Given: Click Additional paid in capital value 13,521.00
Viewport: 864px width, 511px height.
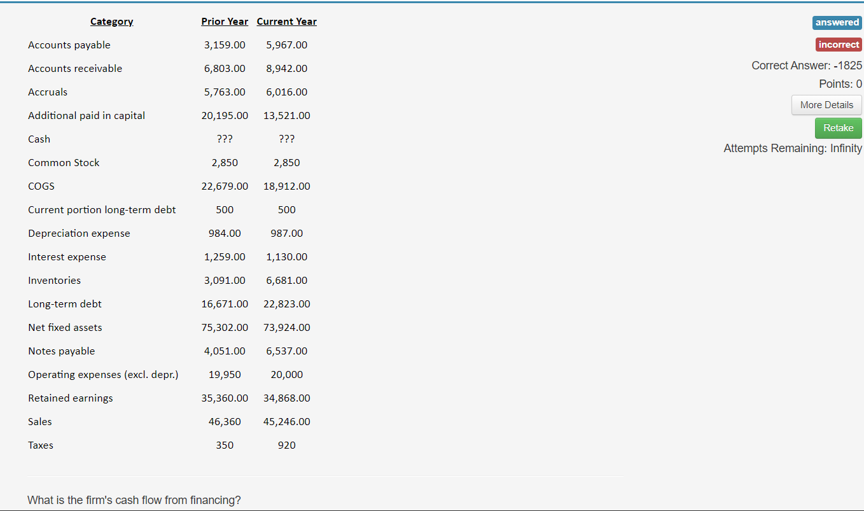Looking at the screenshot, I should 287,116.
